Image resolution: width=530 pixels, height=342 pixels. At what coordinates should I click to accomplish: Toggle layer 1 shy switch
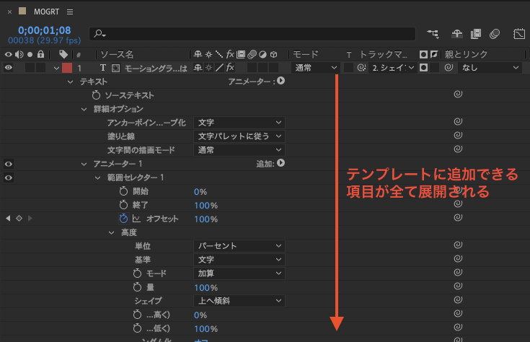coord(198,68)
